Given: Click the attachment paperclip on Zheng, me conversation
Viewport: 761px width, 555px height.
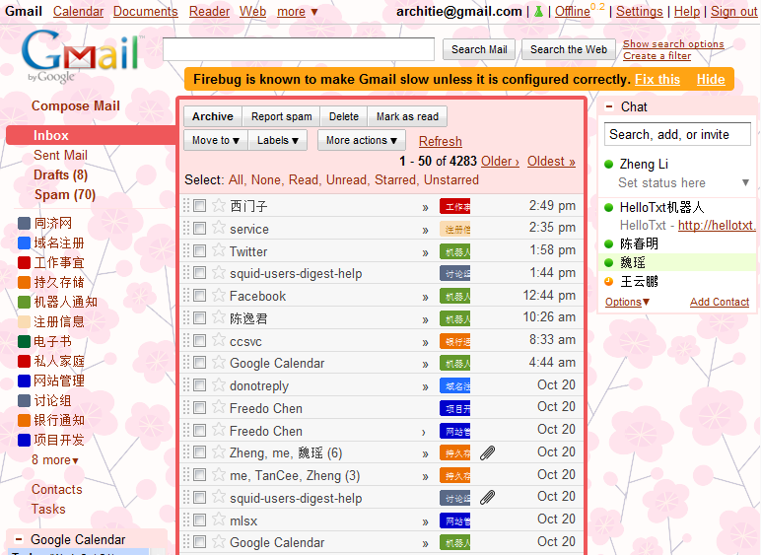Looking at the screenshot, I should click(x=487, y=453).
